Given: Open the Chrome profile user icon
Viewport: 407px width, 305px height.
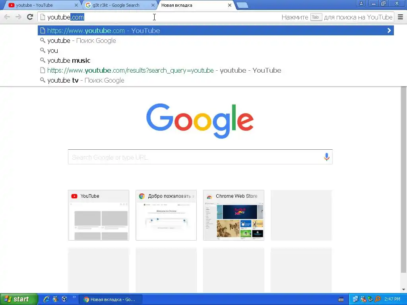Looking at the screenshot, I should tap(361, 3).
